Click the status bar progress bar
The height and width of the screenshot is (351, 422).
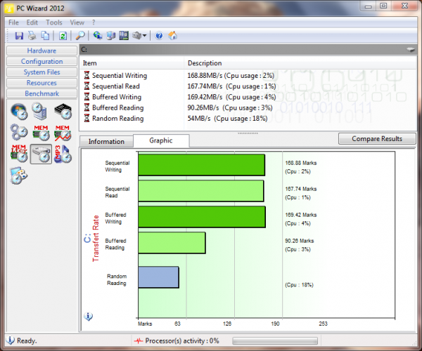tap(275, 340)
